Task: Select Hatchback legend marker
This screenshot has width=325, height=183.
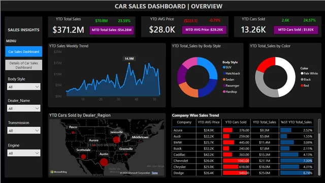Action: 224,73
